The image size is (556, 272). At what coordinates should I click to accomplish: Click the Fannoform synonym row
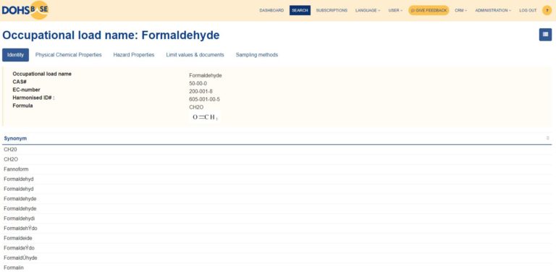point(277,169)
